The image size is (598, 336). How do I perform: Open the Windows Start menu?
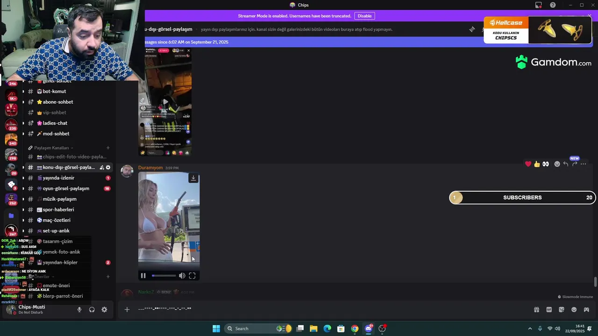[x=216, y=329]
